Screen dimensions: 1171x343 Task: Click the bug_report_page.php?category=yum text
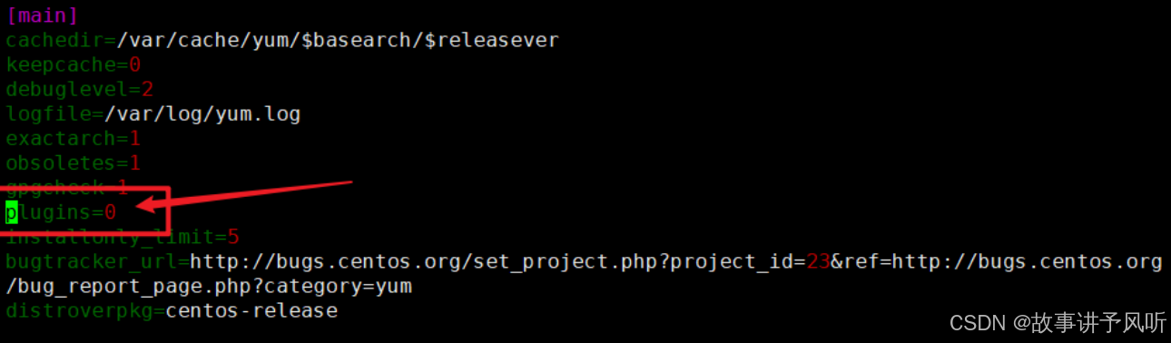[x=209, y=287]
